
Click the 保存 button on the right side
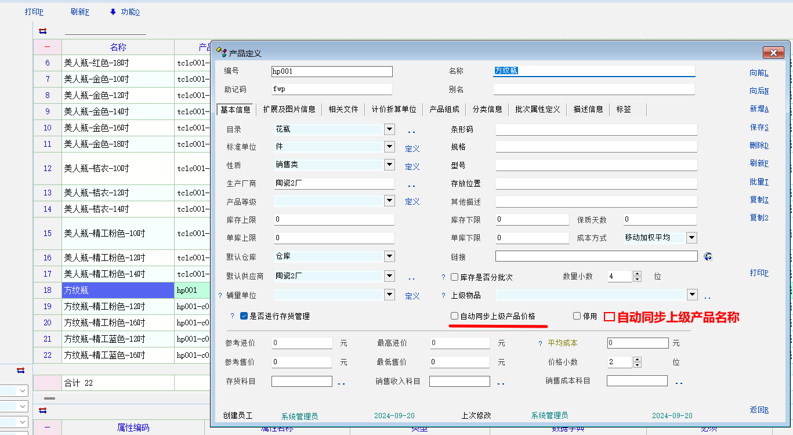coord(759,127)
